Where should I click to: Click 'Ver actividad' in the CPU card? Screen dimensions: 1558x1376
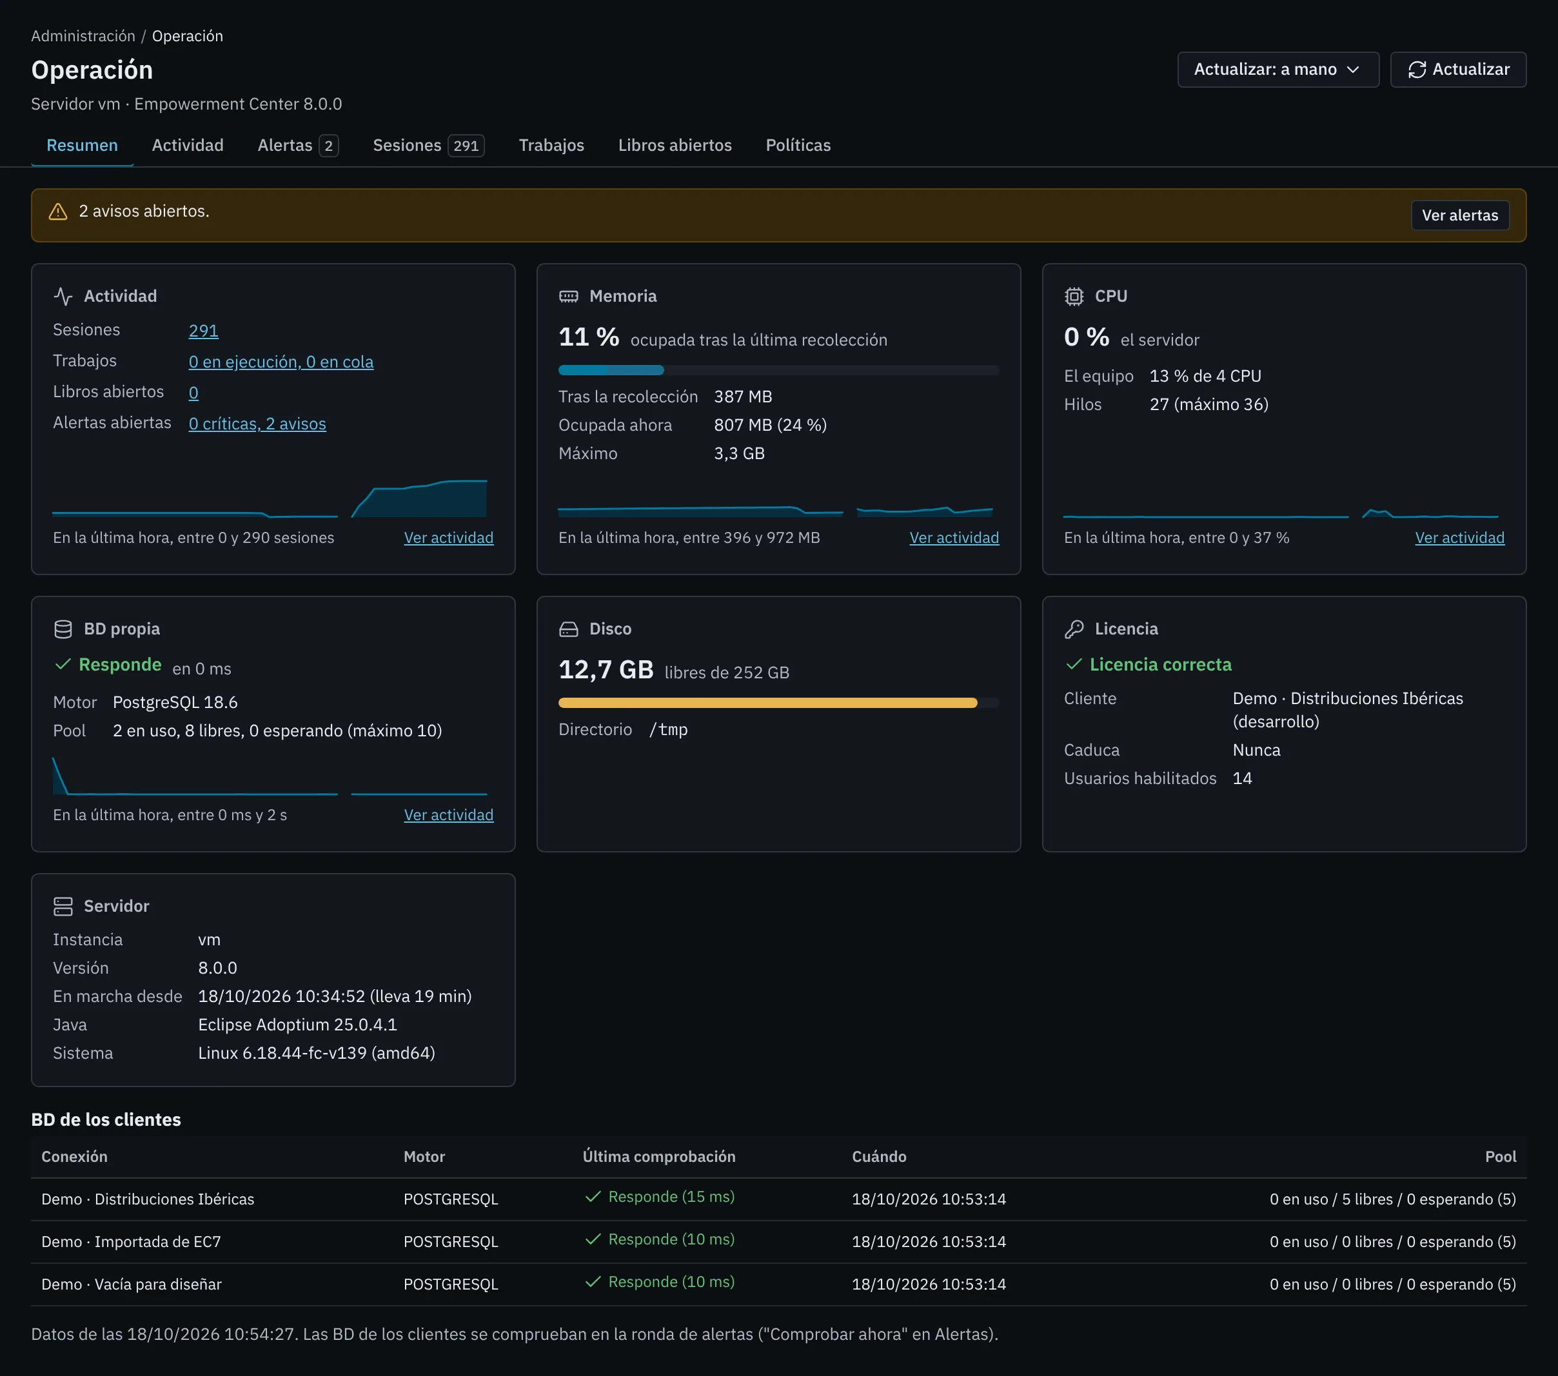click(1460, 538)
